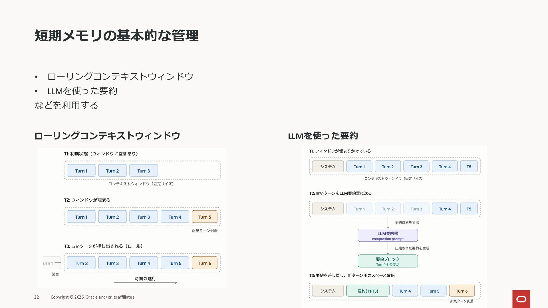The width and height of the screenshot is (548, 308).
Task: Click the 時間の進行 arrow
Action: tap(145, 283)
